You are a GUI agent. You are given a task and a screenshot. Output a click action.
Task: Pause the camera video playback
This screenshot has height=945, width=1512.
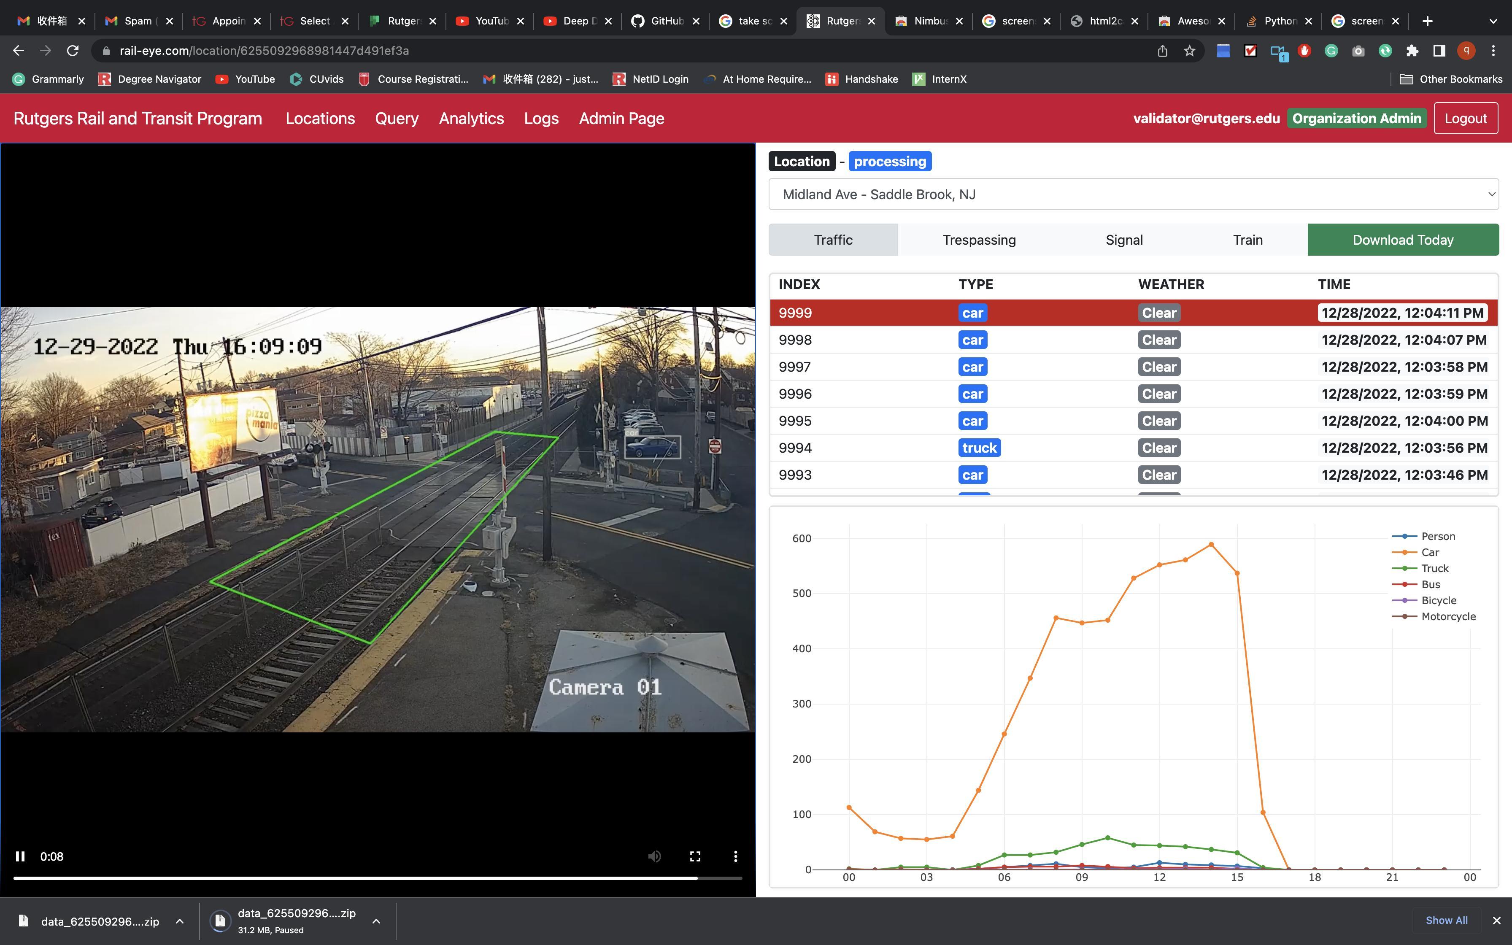click(20, 856)
